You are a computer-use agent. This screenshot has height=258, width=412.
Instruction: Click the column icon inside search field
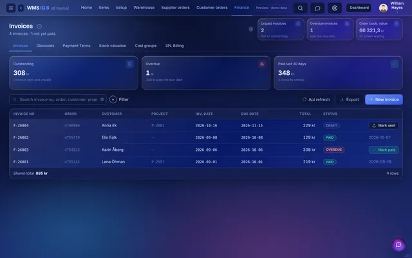102,99
